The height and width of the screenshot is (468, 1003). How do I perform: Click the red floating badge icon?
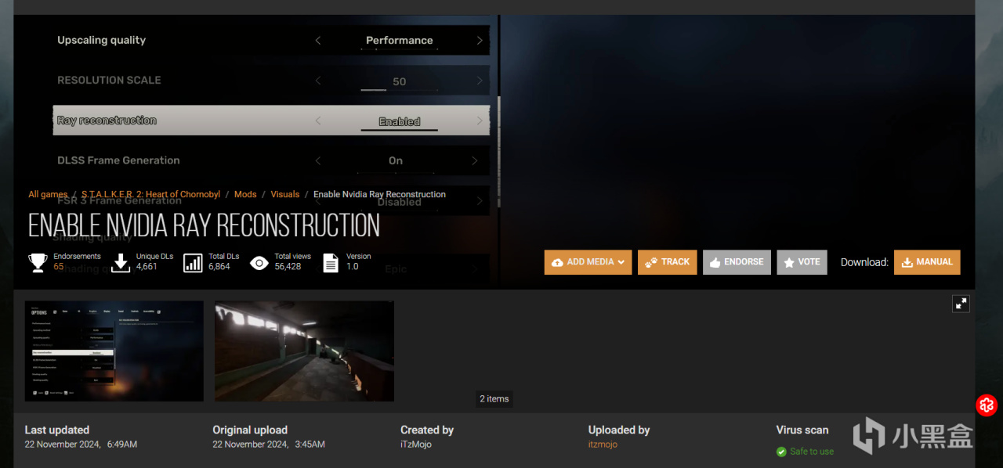(987, 405)
